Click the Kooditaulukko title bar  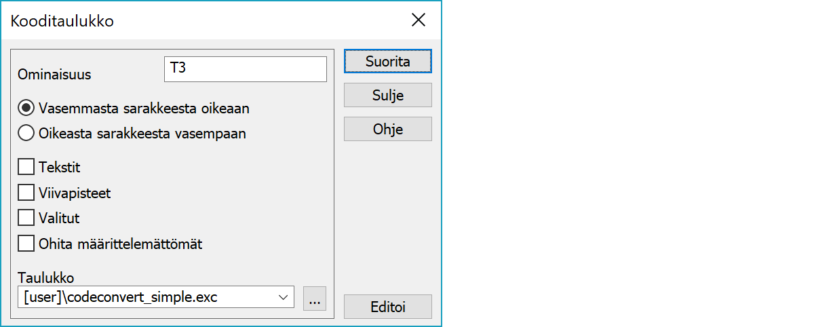203,20
